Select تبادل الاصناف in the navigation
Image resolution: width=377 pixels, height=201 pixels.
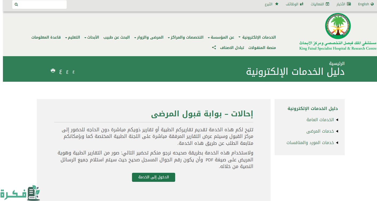232,48
